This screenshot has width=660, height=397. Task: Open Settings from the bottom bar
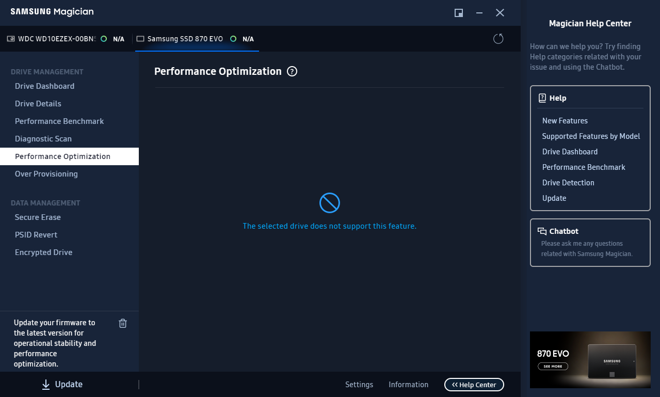pos(359,385)
